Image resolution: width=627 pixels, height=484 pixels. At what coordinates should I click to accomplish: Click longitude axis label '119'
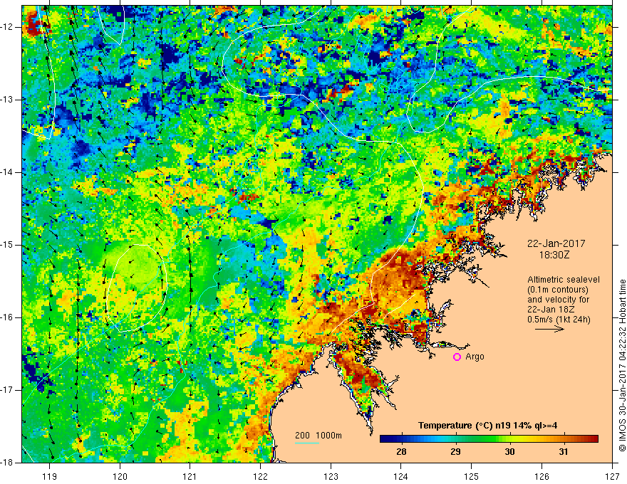click(50, 476)
